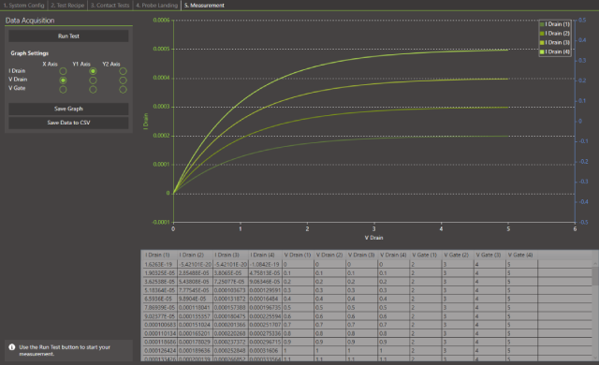599x365 pixels.
Task: Go to the 3. Contact Tests tab
Action: point(110,6)
